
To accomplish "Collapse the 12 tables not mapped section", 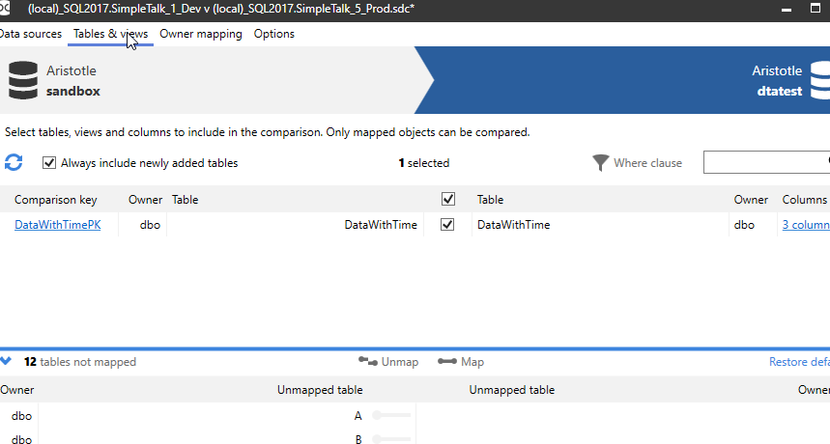I will click(7, 362).
